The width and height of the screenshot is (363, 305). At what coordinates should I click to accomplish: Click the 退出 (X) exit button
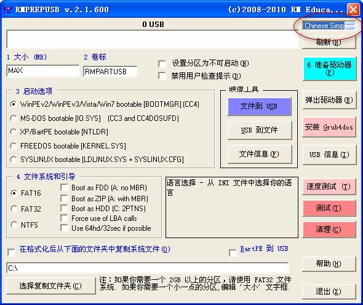[329, 291]
